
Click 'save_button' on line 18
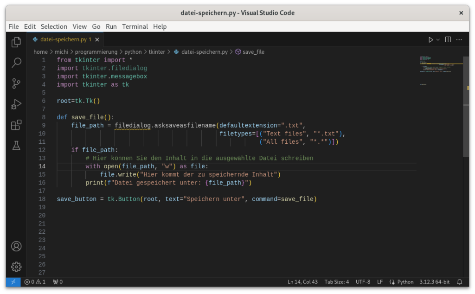(x=77, y=199)
